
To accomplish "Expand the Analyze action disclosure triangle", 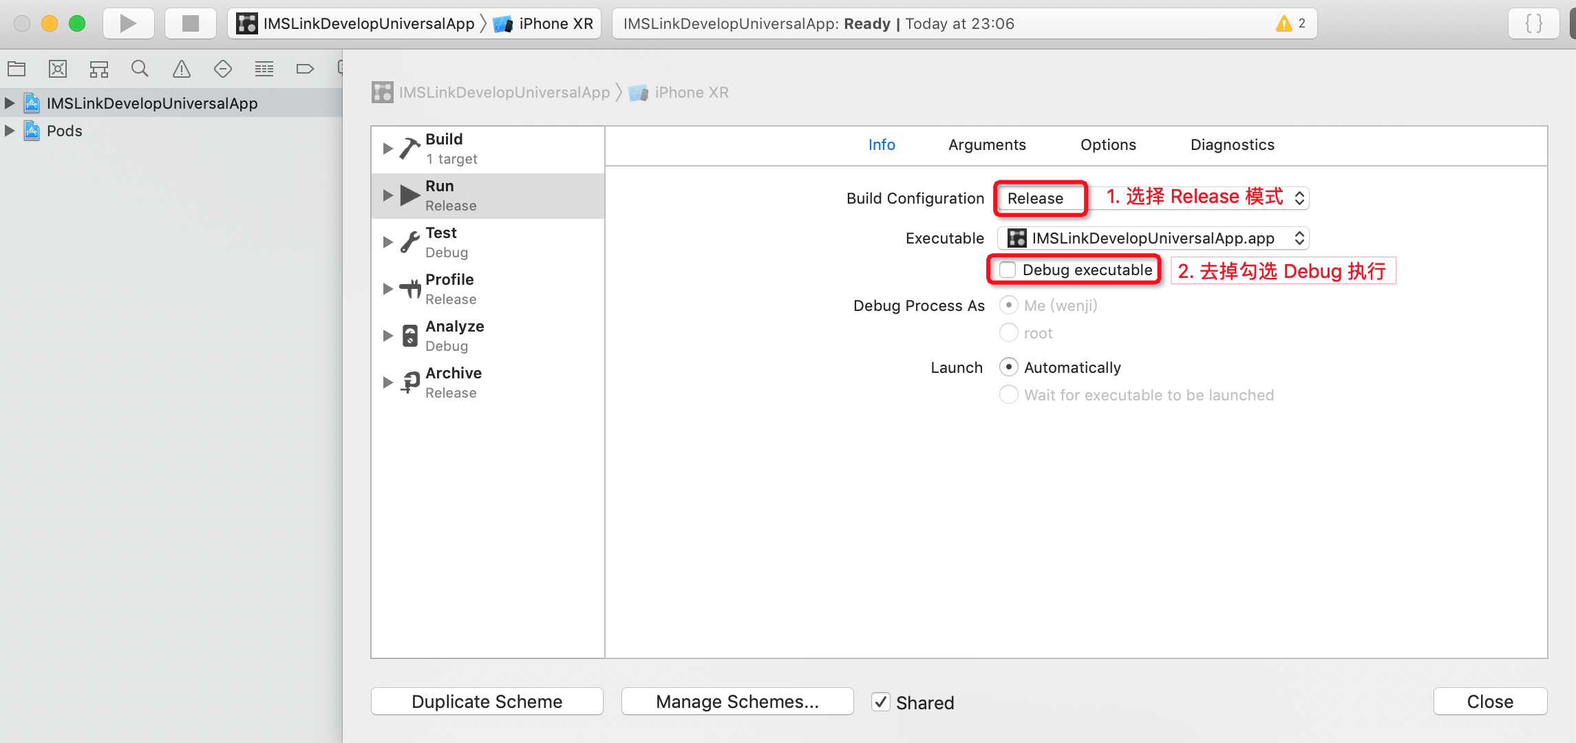I will pyautogui.click(x=387, y=336).
